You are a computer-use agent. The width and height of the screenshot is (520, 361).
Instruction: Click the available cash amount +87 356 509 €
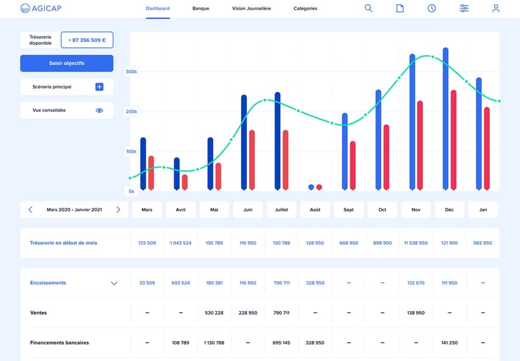pyautogui.click(x=87, y=40)
